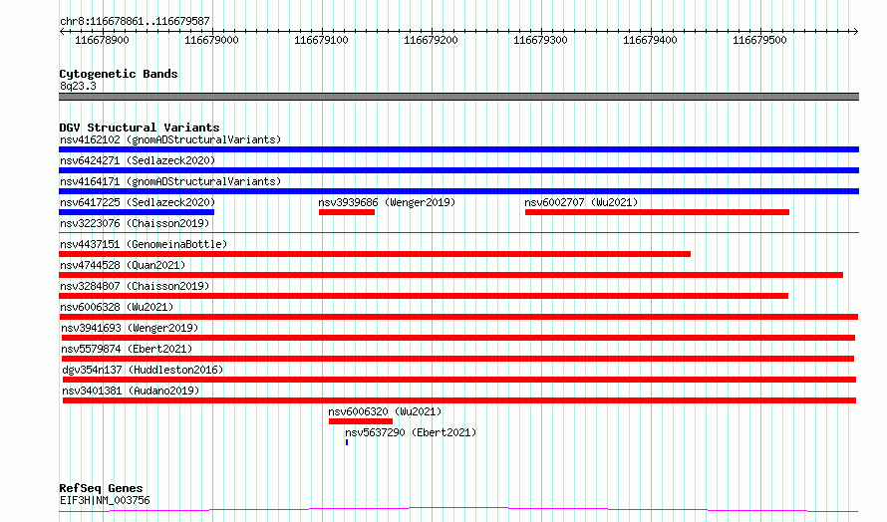Click the thin red line under nsv3223076
The width and height of the screenshot is (887, 522).
[458, 232]
